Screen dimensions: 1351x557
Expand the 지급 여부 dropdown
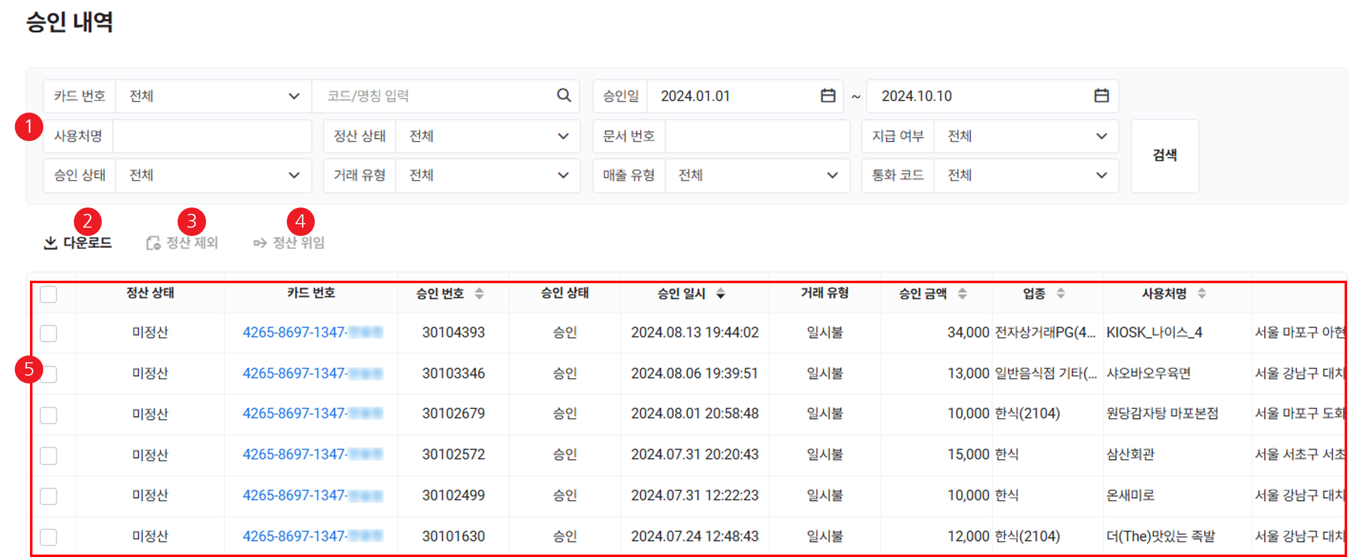1026,136
